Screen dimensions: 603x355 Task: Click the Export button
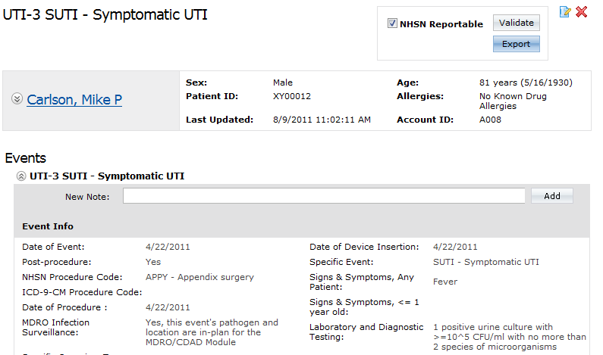(x=516, y=44)
